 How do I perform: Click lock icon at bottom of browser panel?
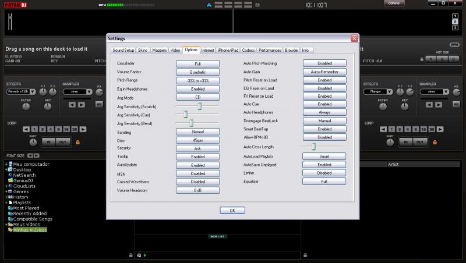tap(130, 255)
